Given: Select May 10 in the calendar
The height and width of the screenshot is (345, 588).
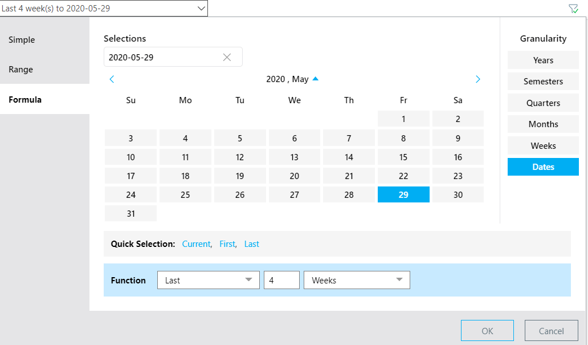Looking at the screenshot, I should coord(131,157).
